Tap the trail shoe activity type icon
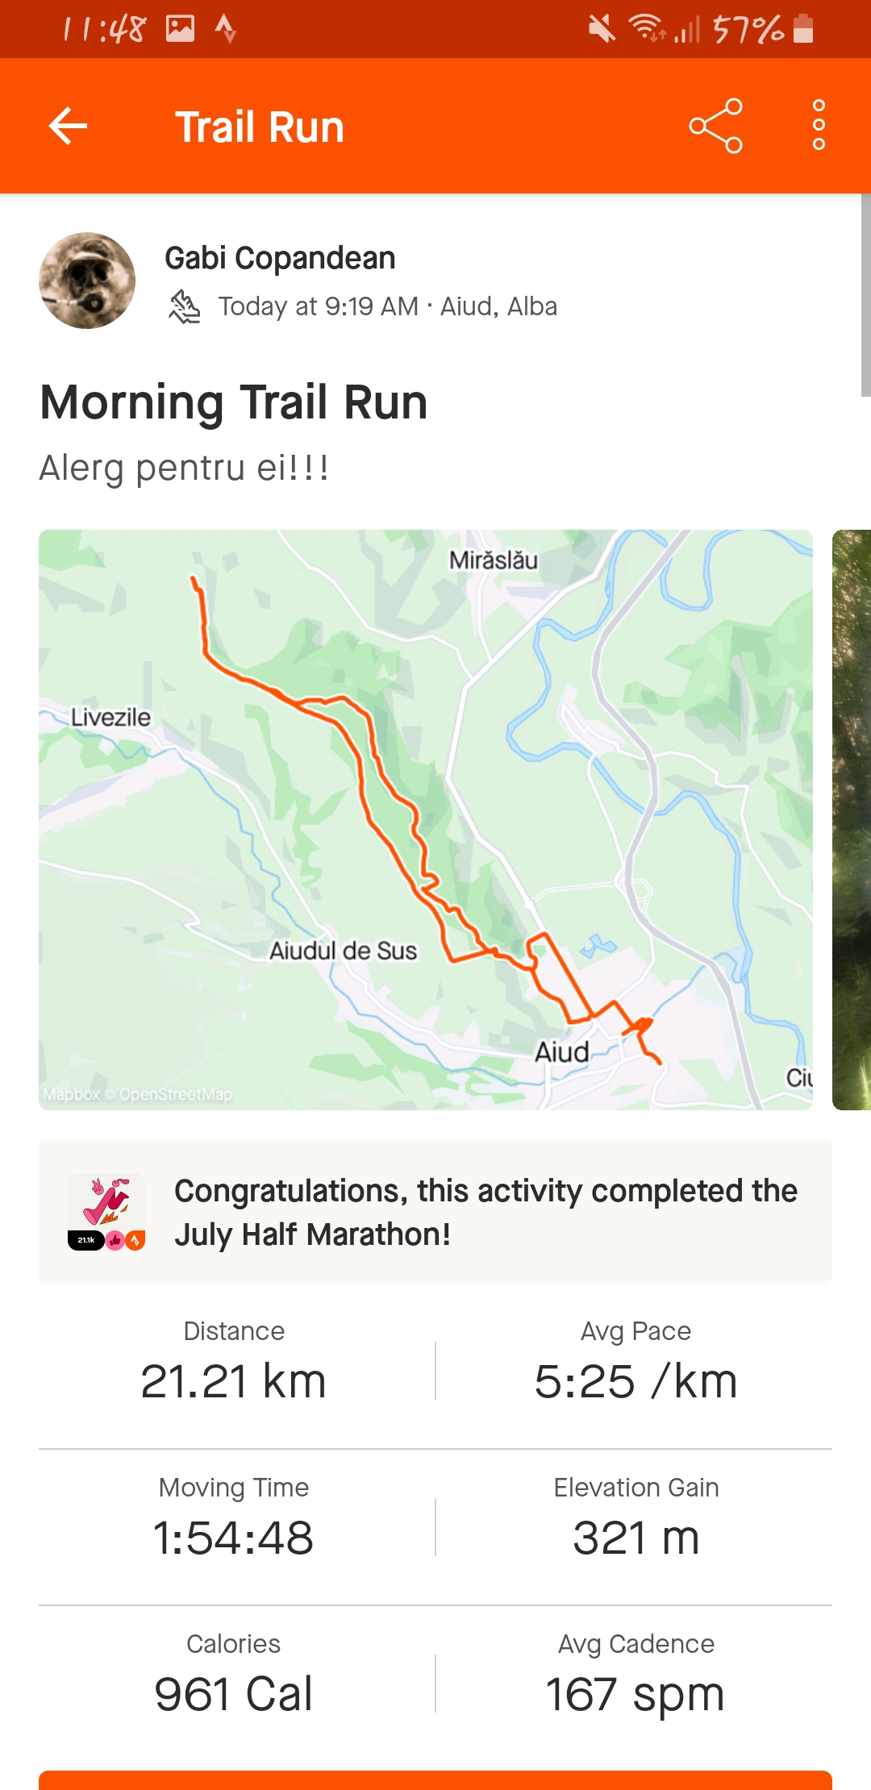This screenshot has height=1790, width=871. click(185, 306)
